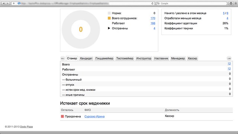Viewport: 238px width, 134px height.
Task: Open the 166 working employees link
Action: coord(153,23)
